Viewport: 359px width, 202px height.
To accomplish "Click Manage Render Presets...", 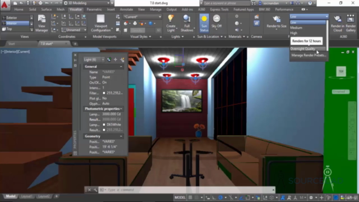I will [309, 55].
